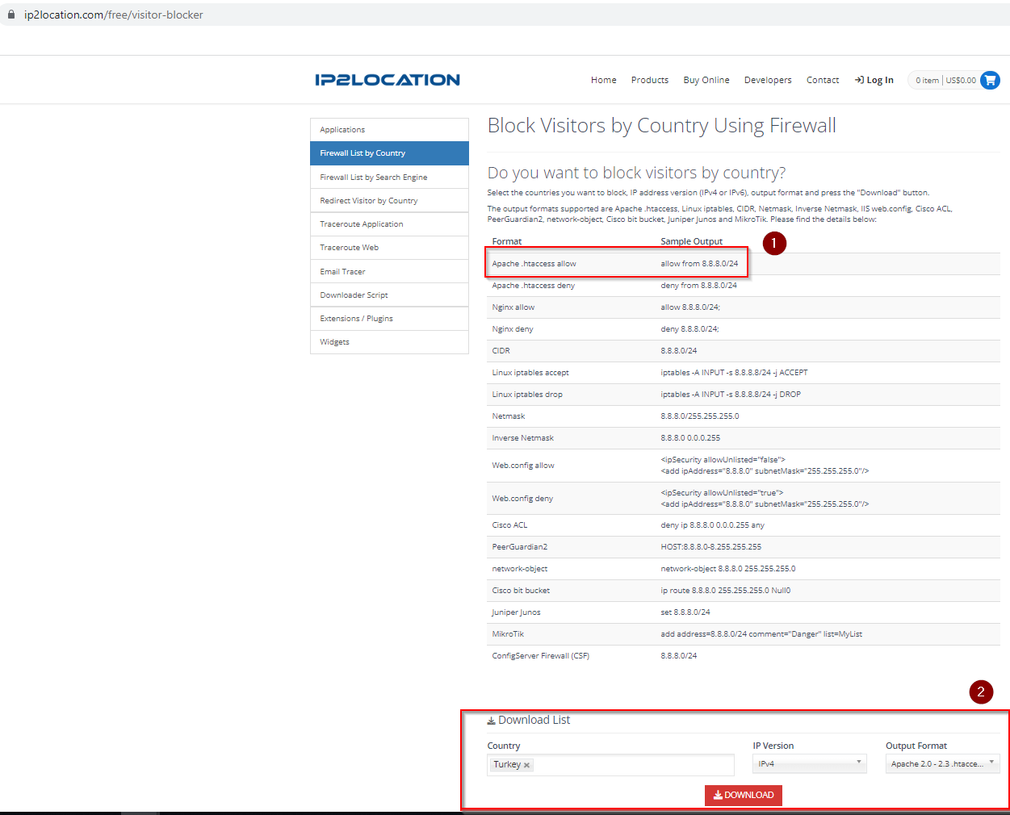The image size is (1010, 815).
Task: Click the Download List heading
Action: pos(529,720)
